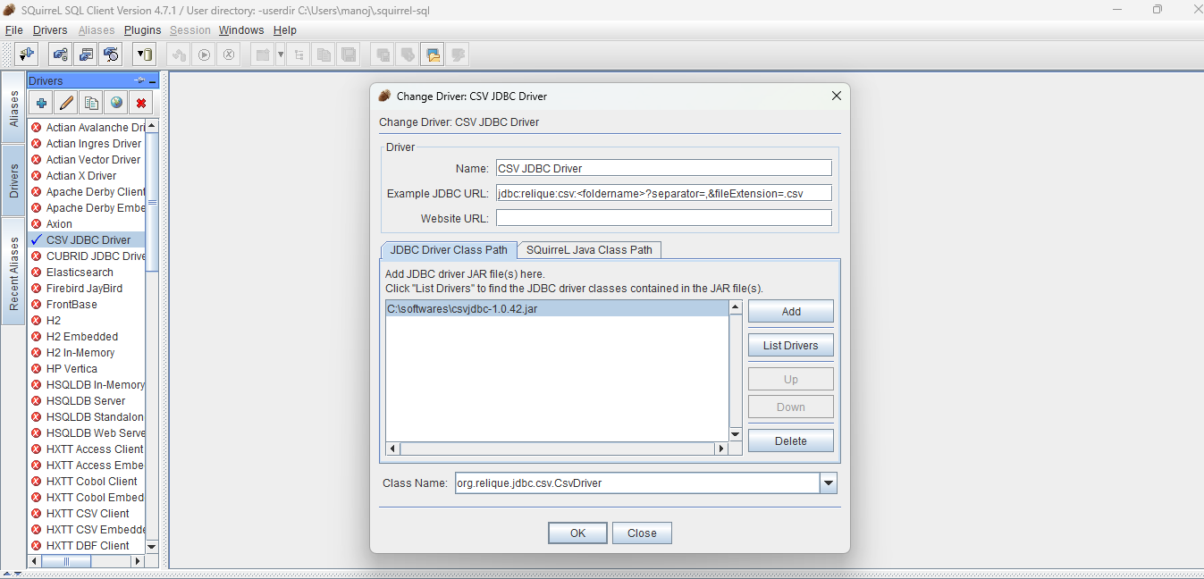
Task: Select the Firebird JayBird driver
Action: pyautogui.click(x=87, y=288)
